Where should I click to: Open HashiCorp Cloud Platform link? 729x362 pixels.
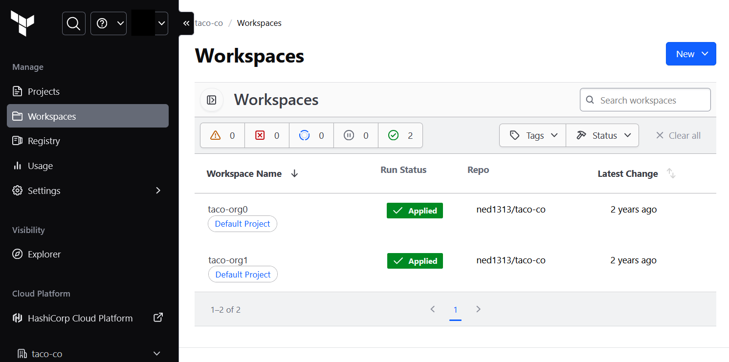(x=88, y=318)
